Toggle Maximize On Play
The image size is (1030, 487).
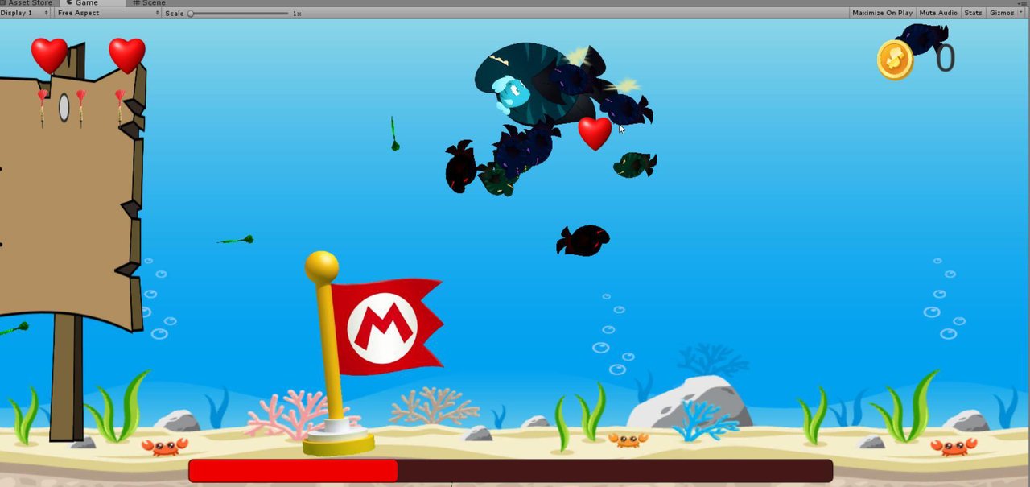click(882, 14)
